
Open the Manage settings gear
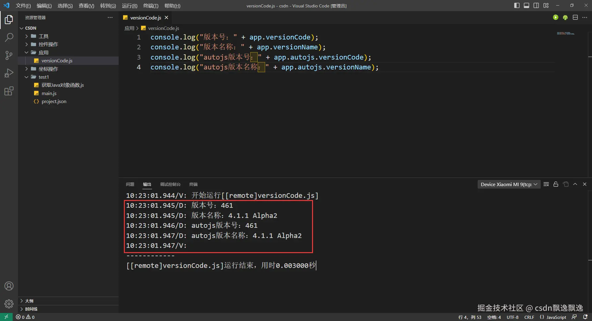[9, 304]
